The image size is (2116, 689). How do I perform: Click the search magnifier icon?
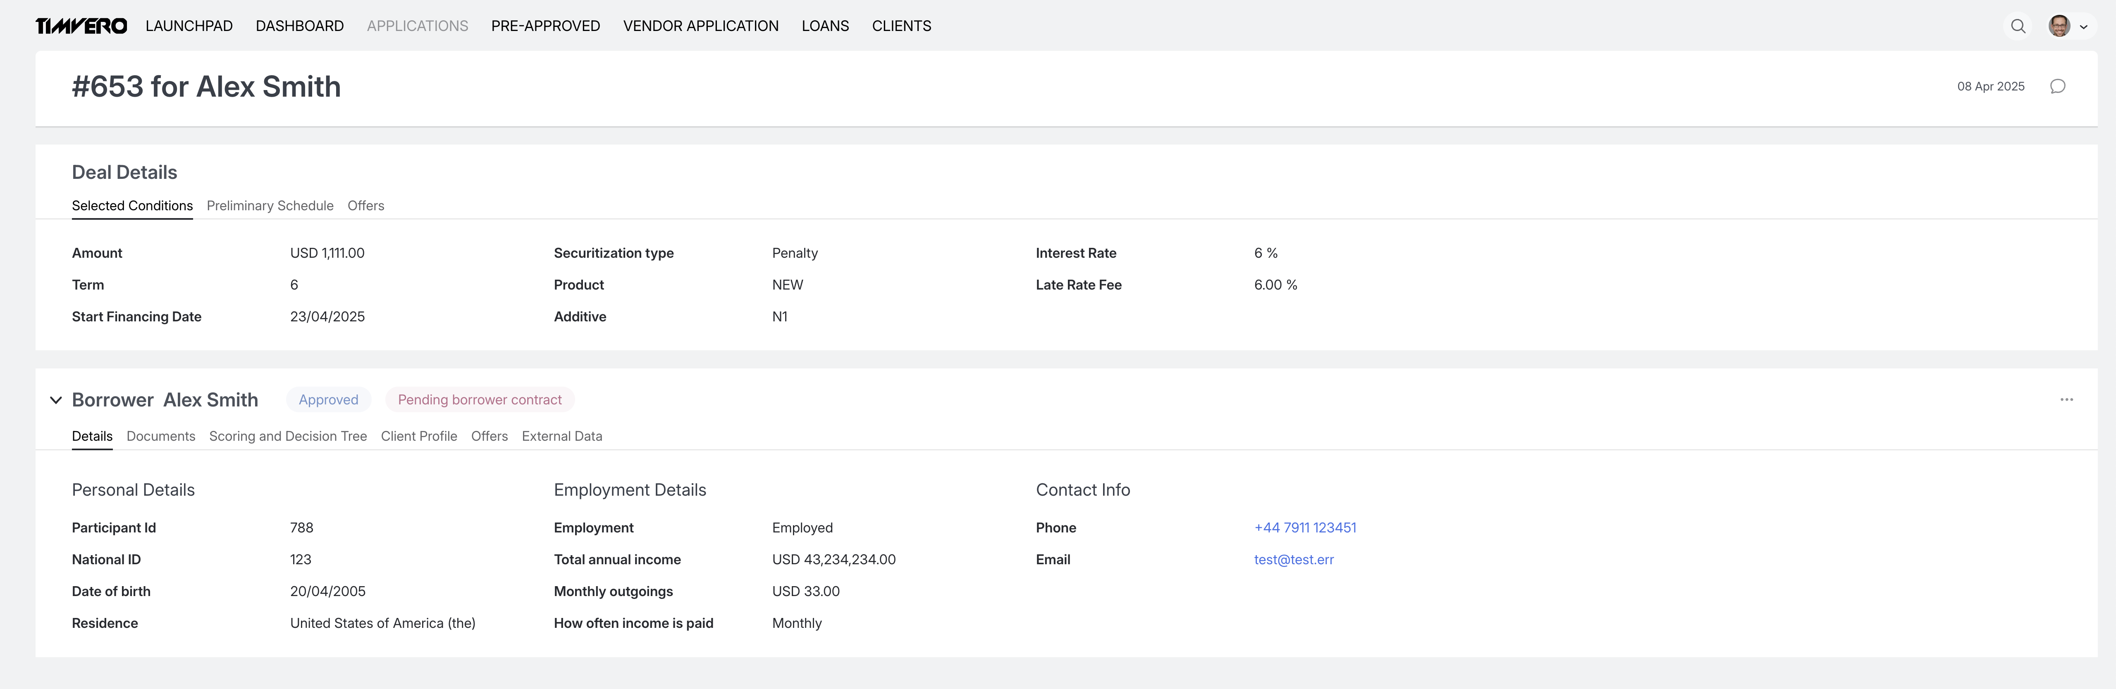click(x=2018, y=26)
